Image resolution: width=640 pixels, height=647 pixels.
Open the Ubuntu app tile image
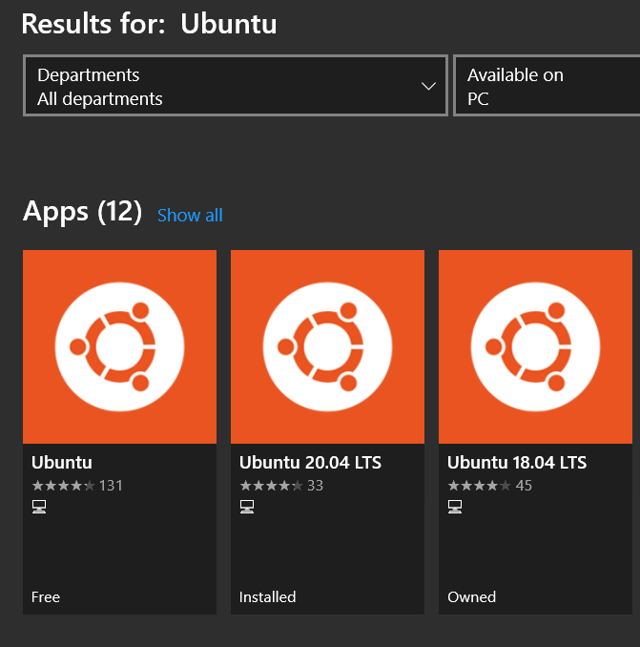[x=119, y=347]
